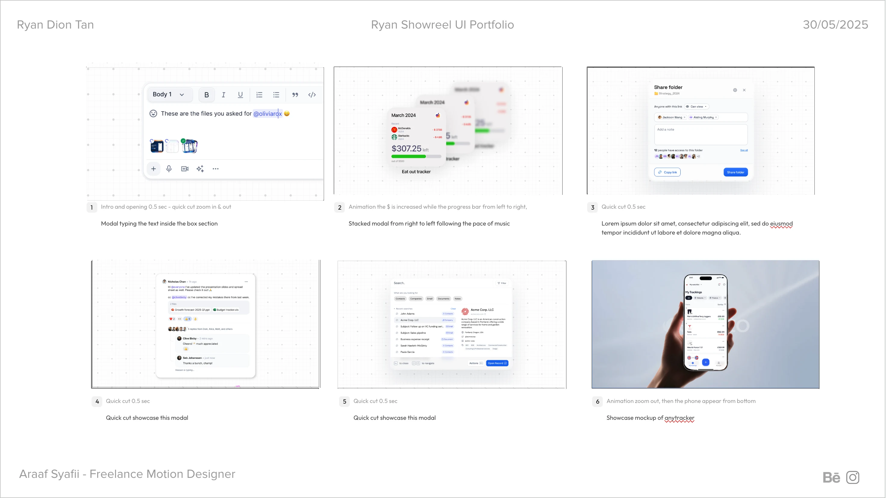Select the Sarah Hawlett-McGinty result
The image size is (886, 498).
tap(425, 346)
